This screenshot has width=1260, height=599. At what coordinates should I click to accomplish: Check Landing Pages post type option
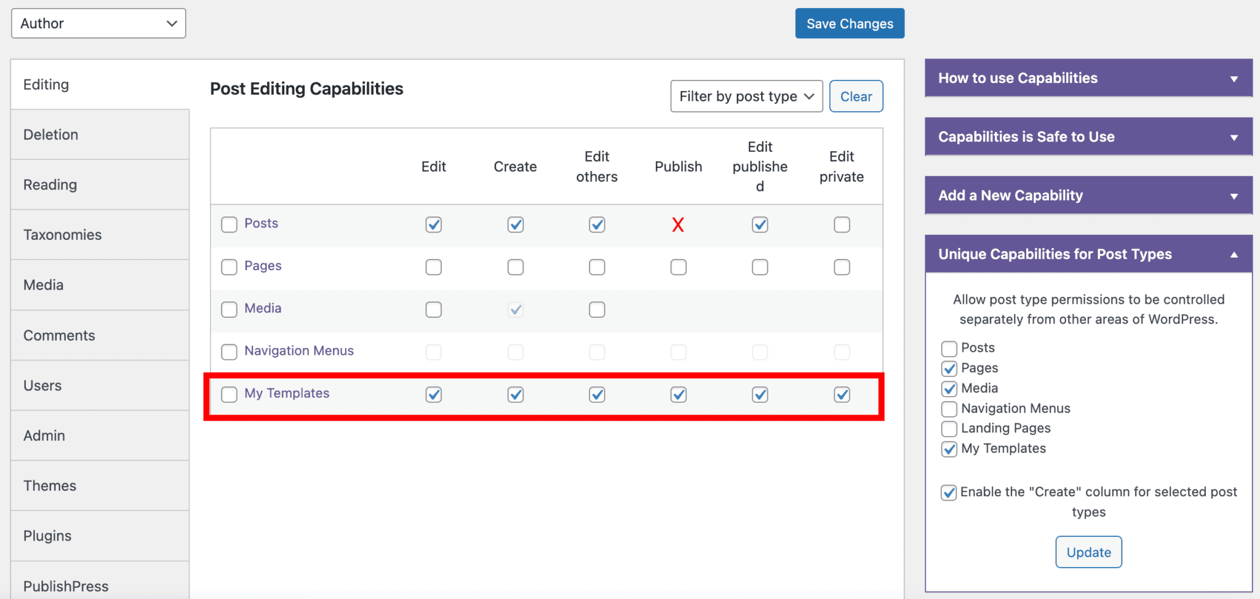949,429
